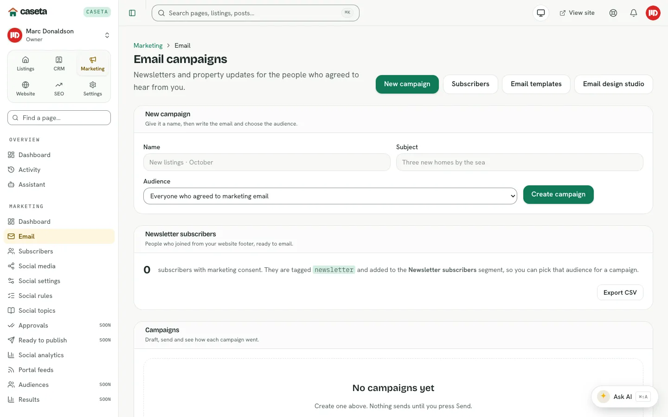Click the campaign Name field
This screenshot has width=668, height=417.
click(x=267, y=162)
